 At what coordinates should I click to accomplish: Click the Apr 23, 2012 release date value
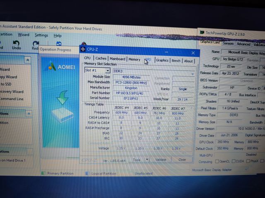click(x=230, y=73)
